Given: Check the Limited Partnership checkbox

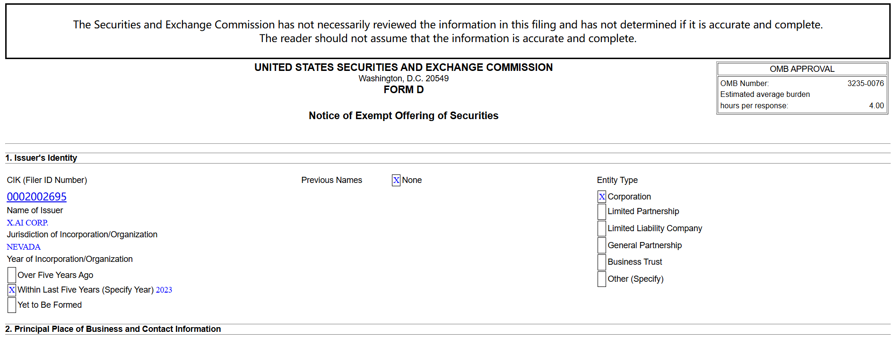Looking at the screenshot, I should point(601,211).
